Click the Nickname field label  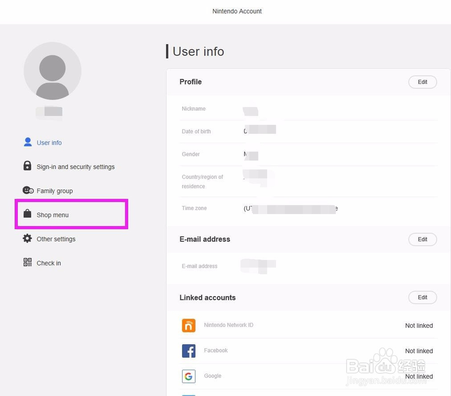193,108
